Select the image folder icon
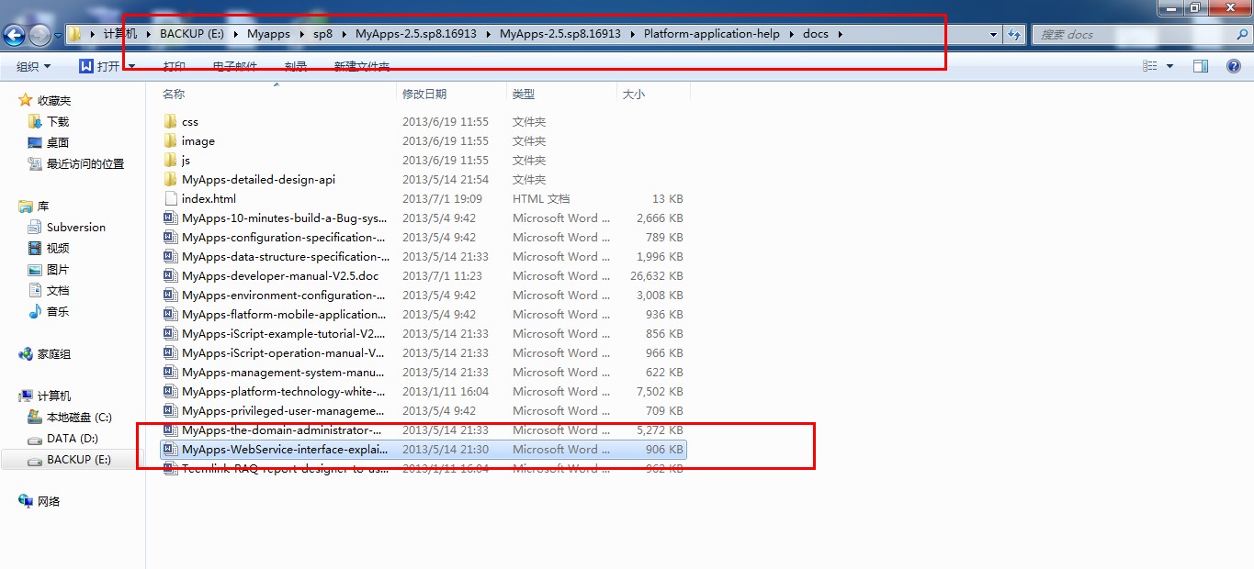Viewport: 1254px width, 569px height. click(170, 140)
